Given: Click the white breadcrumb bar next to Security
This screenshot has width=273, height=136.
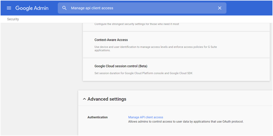Looking at the screenshot, I should tap(139, 19).
